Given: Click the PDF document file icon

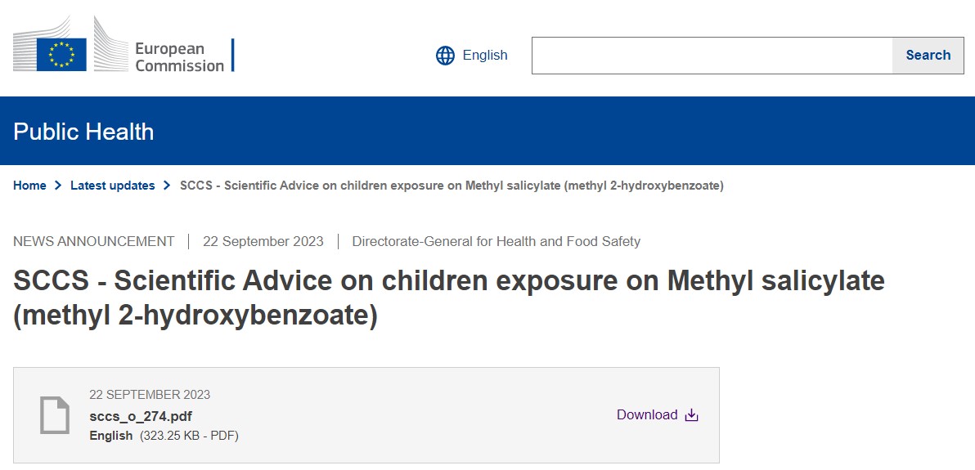Looking at the screenshot, I should tap(55, 414).
